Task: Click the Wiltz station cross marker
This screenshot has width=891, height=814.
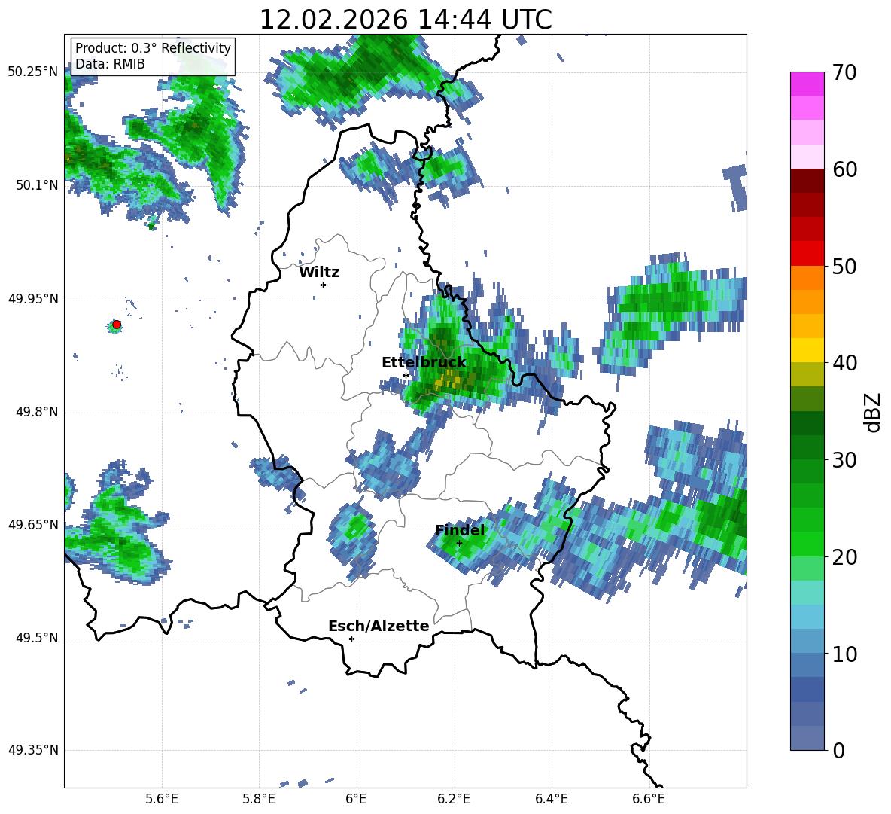Action: pyautogui.click(x=324, y=285)
